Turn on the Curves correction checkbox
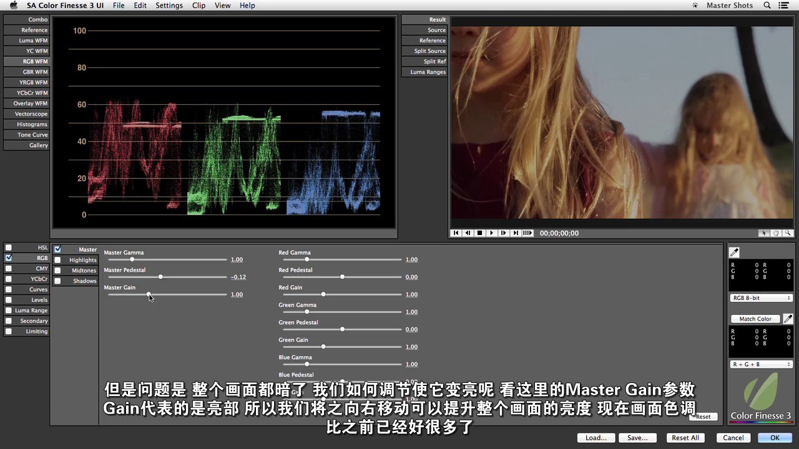 tap(9, 289)
